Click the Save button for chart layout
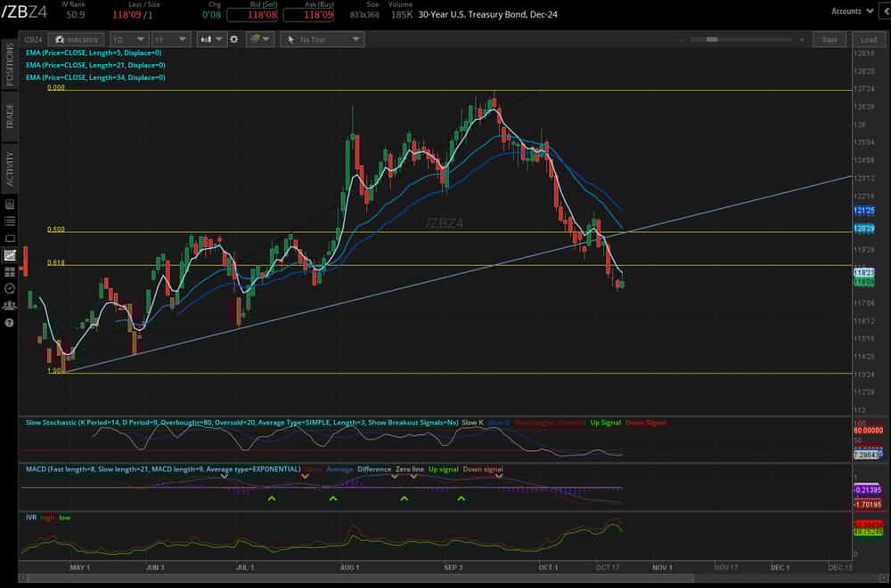This screenshot has height=588, width=891. pyautogui.click(x=829, y=39)
